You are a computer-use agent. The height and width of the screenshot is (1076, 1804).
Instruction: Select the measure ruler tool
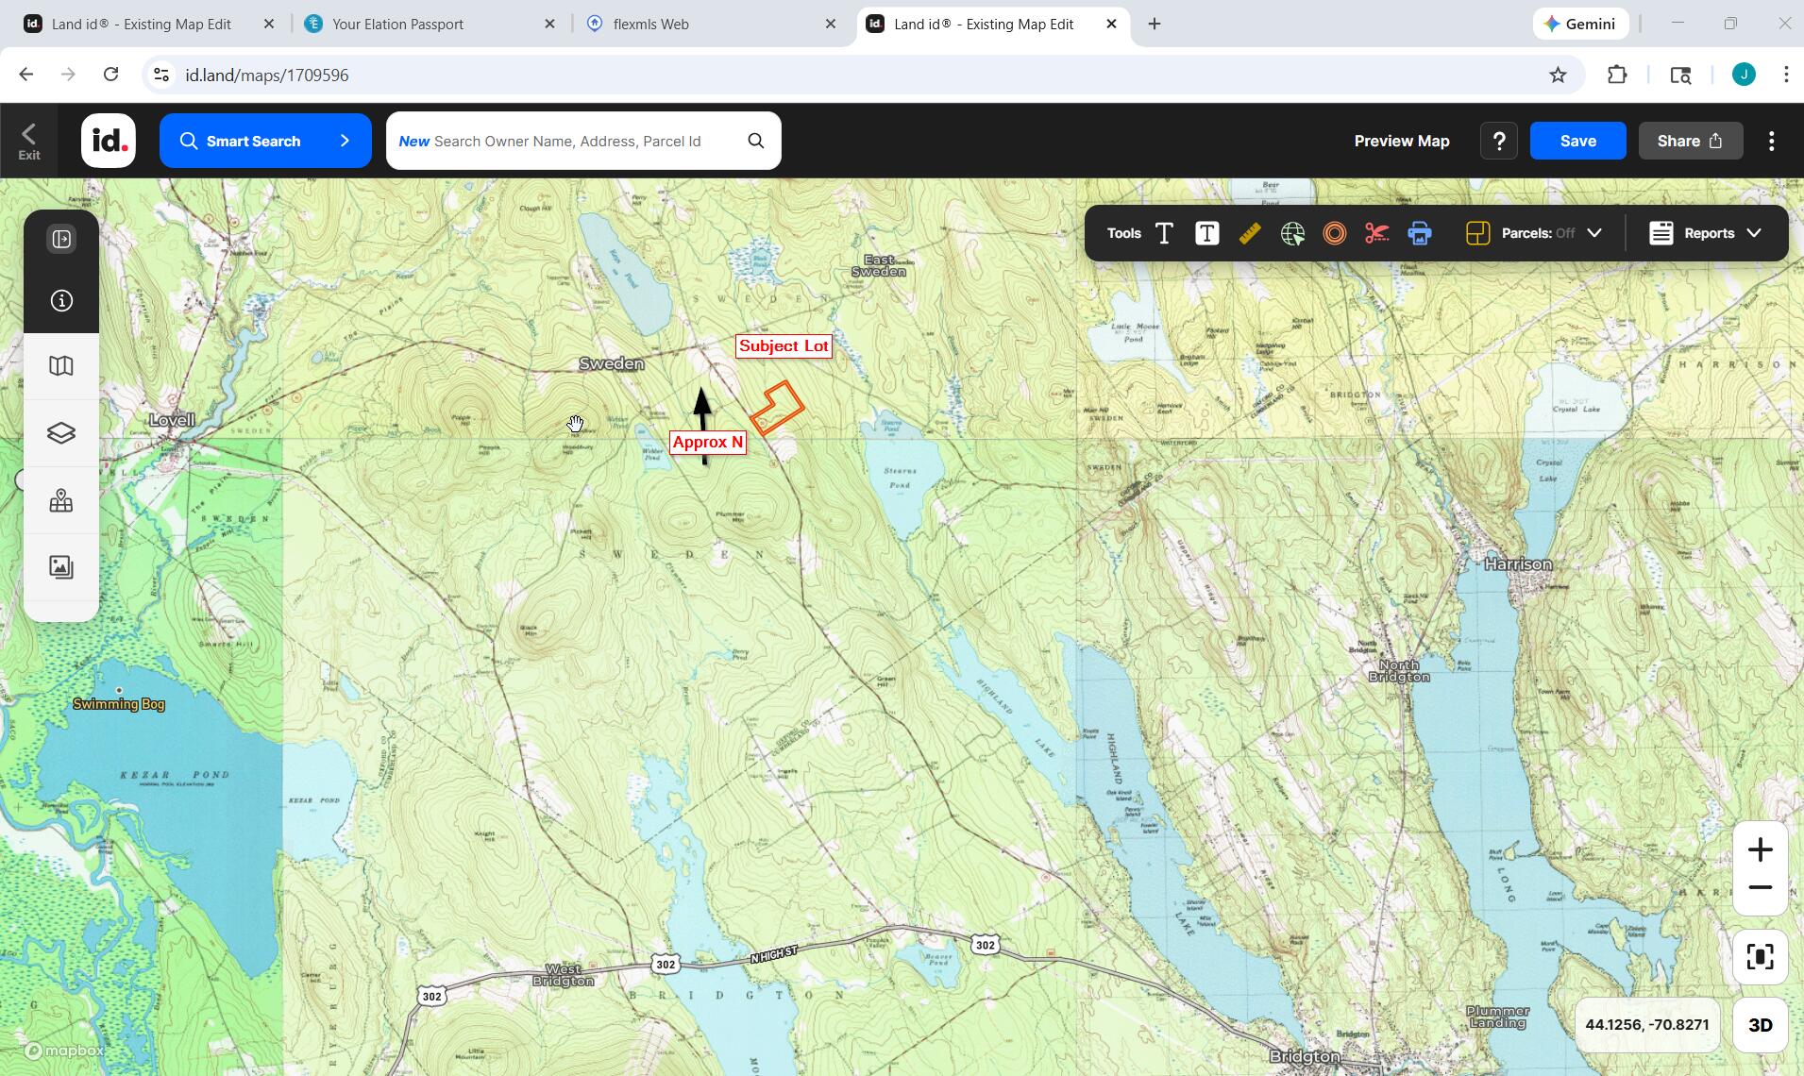[1250, 233]
